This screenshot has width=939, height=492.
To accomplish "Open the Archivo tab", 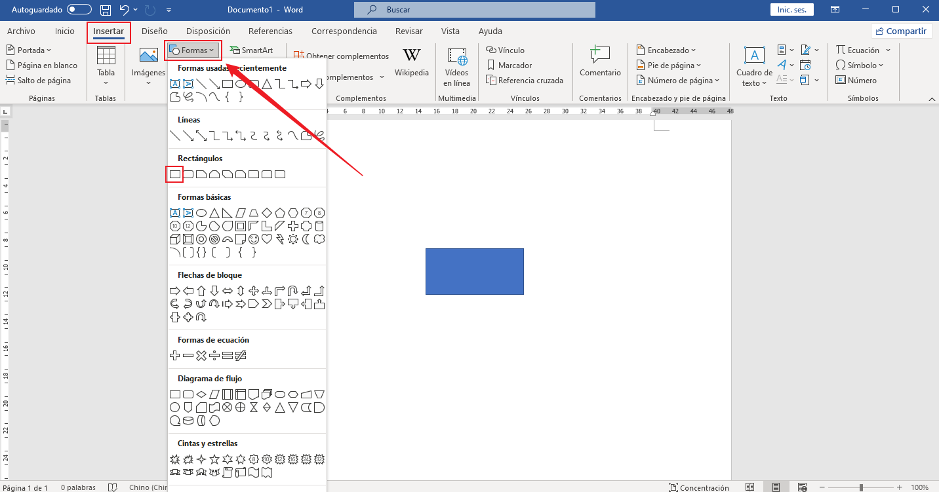I will pyautogui.click(x=21, y=31).
